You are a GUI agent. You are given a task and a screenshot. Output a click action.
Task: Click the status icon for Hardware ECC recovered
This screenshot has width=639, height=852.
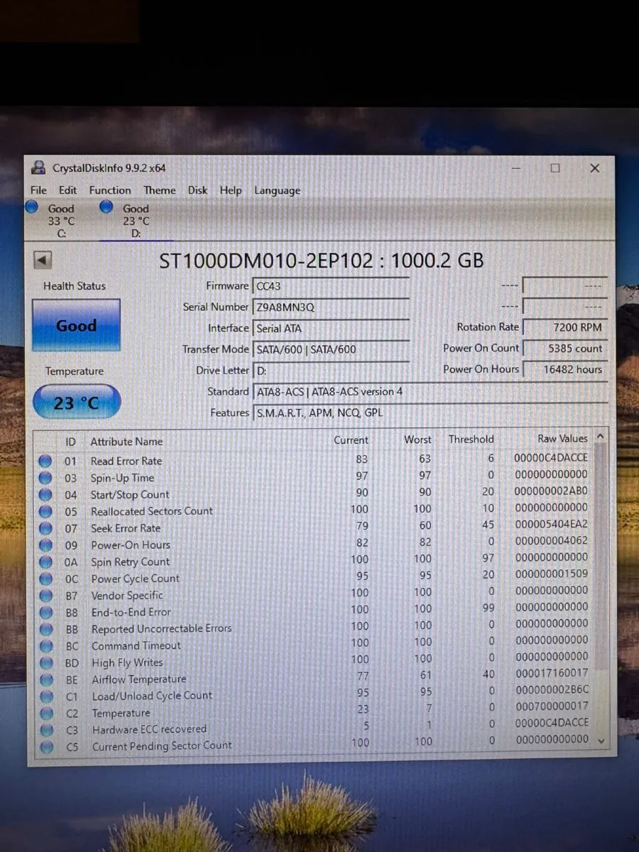(x=45, y=730)
